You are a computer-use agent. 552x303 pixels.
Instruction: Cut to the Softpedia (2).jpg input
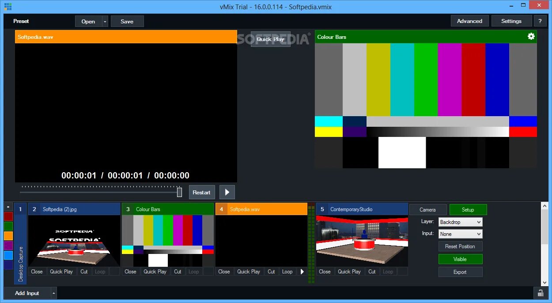point(84,272)
